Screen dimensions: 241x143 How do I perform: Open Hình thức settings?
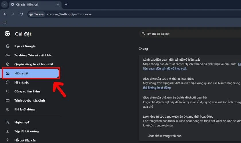coord(22,82)
